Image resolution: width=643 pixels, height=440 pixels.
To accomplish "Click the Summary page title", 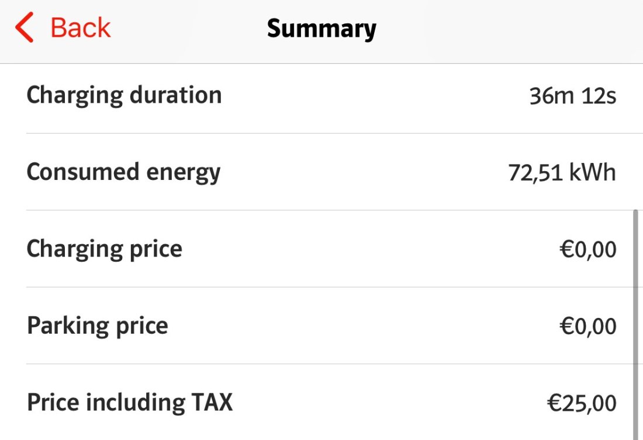I will [321, 29].
